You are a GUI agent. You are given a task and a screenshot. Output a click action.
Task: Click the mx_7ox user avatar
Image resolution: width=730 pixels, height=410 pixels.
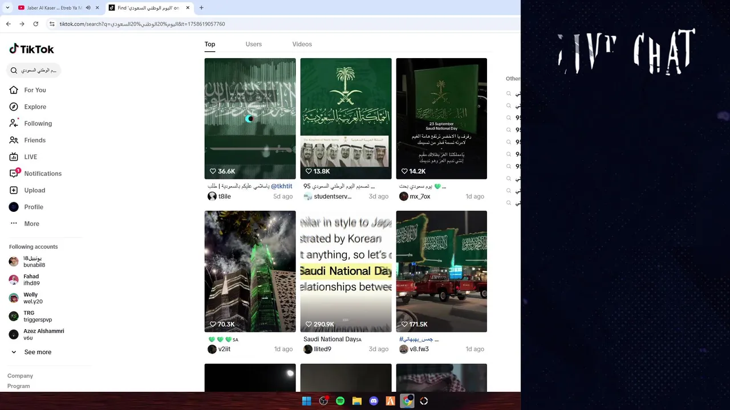click(404, 196)
